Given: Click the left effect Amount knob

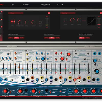Looking at the screenshot, I should click(33, 22).
